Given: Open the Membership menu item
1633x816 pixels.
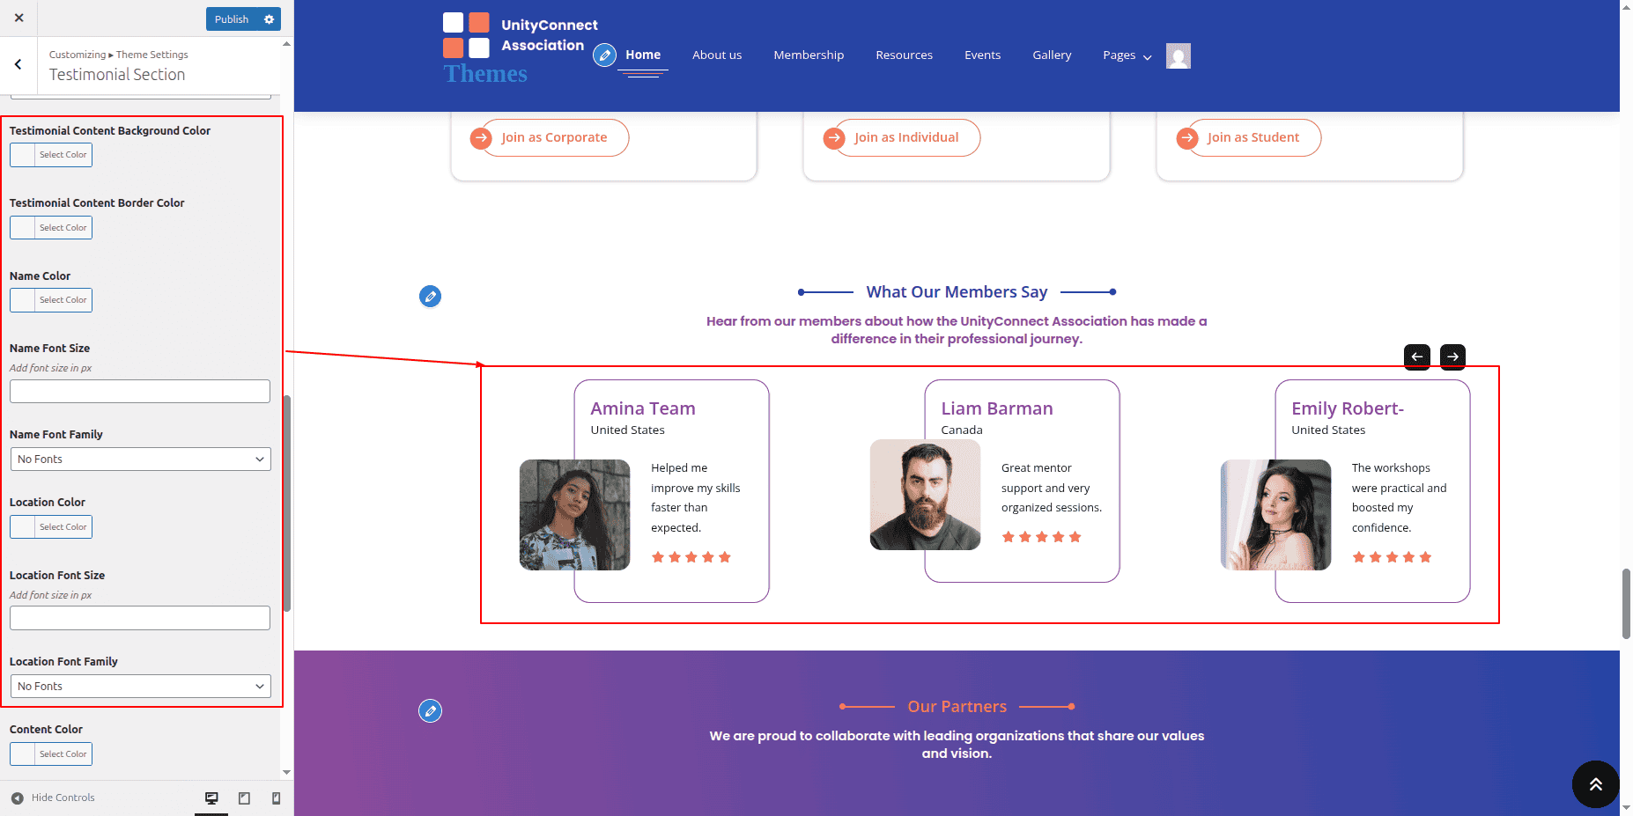Looking at the screenshot, I should click(x=808, y=55).
